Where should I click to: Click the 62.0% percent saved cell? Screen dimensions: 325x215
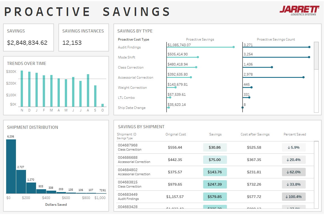[x=294, y=172]
